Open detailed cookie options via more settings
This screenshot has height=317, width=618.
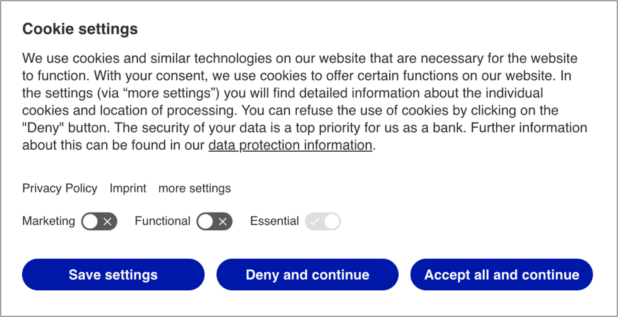click(x=194, y=188)
